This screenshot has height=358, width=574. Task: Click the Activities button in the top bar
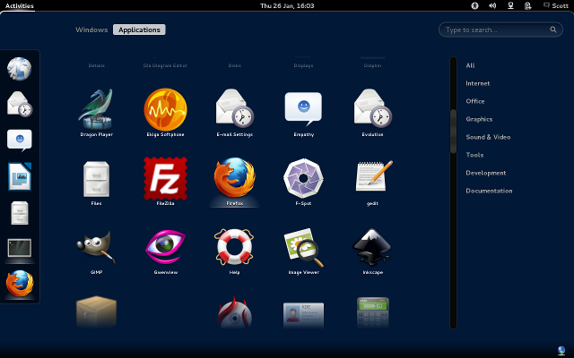(20, 5)
